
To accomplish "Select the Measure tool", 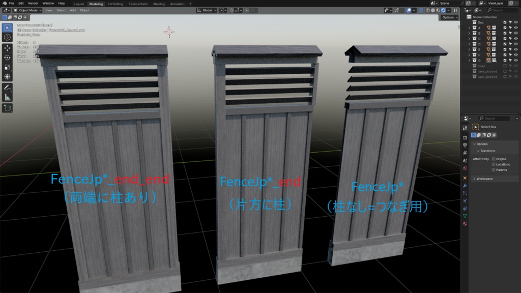I will pyautogui.click(x=7, y=97).
